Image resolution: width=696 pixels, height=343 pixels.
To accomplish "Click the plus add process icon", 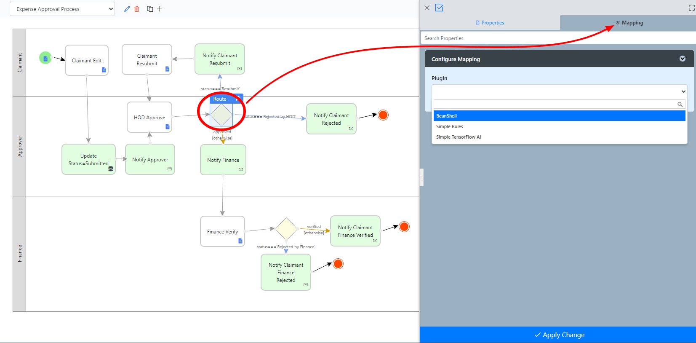I will (x=160, y=9).
